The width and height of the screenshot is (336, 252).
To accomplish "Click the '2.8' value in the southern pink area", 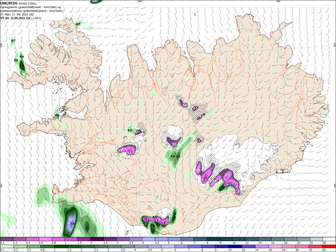I will pos(146,219).
